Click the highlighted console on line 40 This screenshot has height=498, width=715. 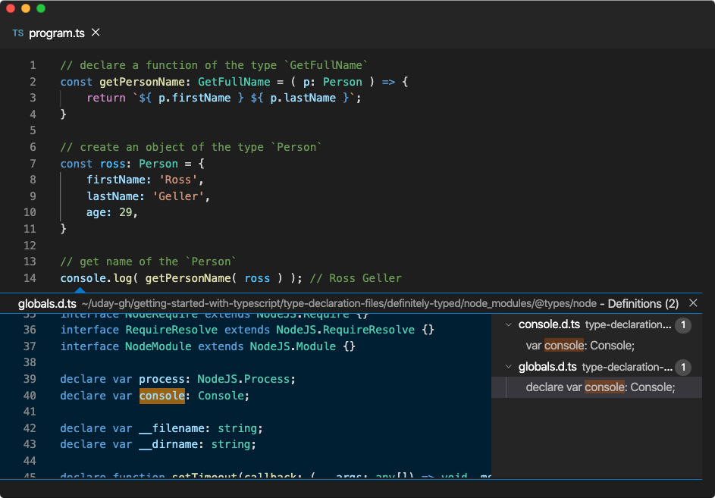[162, 395]
